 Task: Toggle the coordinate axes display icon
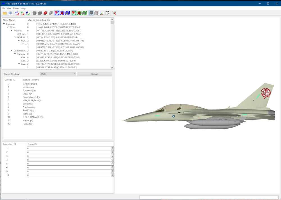[x=101, y=13]
